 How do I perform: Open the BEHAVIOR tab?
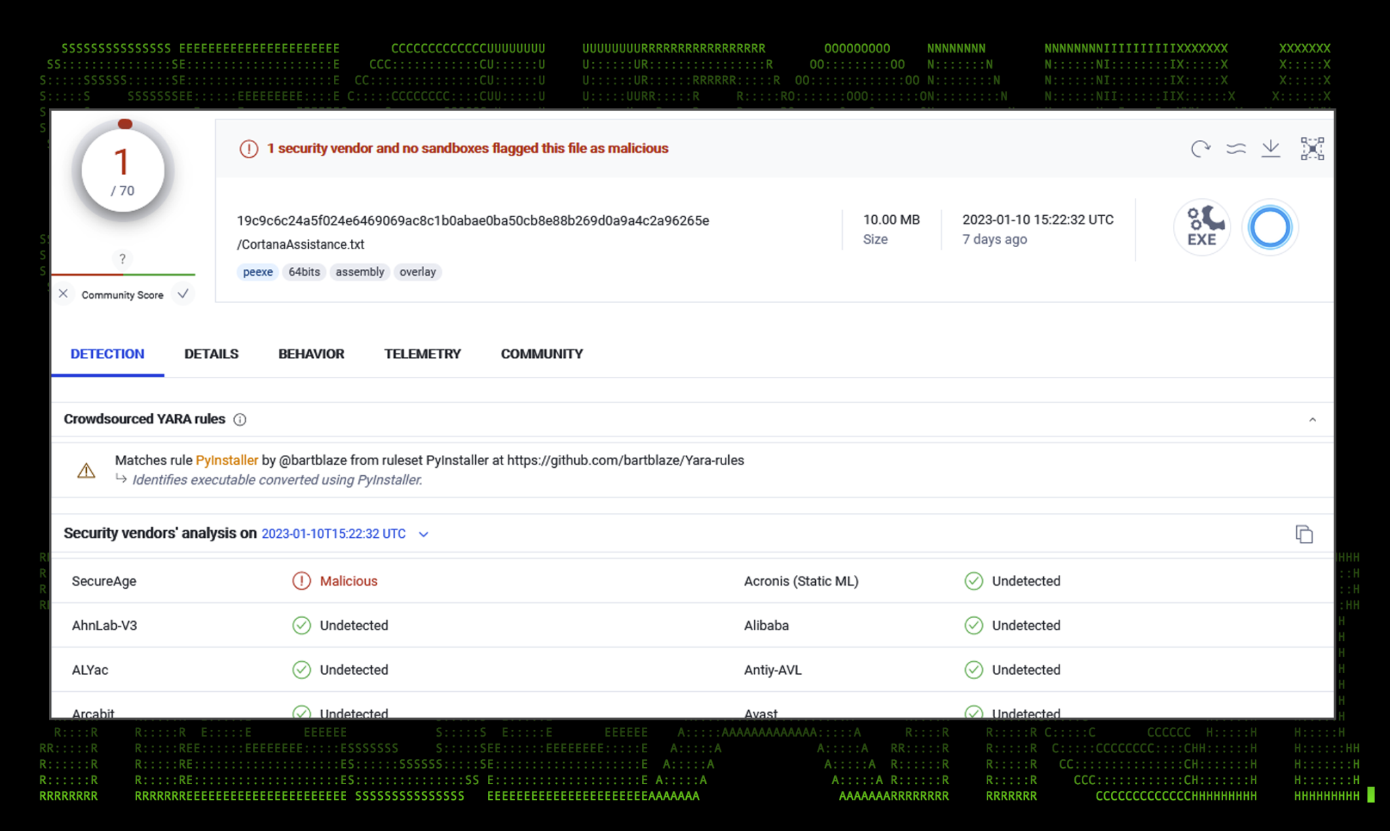coord(311,354)
